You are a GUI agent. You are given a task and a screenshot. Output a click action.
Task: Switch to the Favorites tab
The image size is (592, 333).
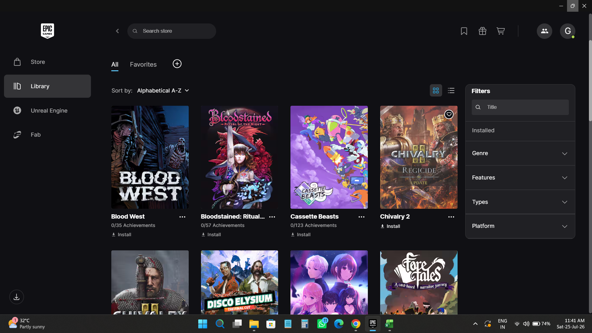[143, 64]
